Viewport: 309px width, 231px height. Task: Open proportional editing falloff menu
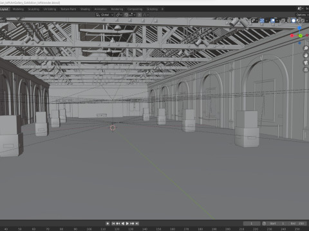tap(146, 15)
